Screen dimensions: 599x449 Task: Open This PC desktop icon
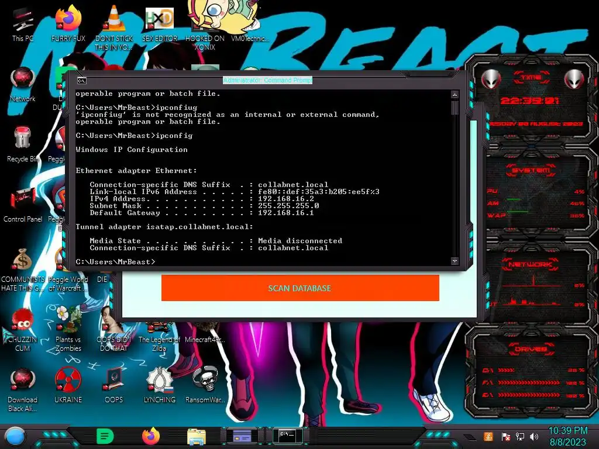coord(23,25)
